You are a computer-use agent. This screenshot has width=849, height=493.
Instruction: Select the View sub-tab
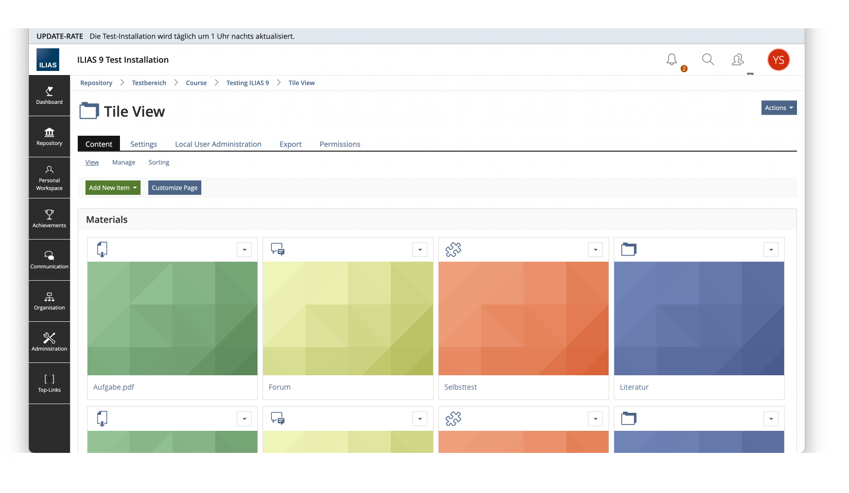click(x=92, y=162)
